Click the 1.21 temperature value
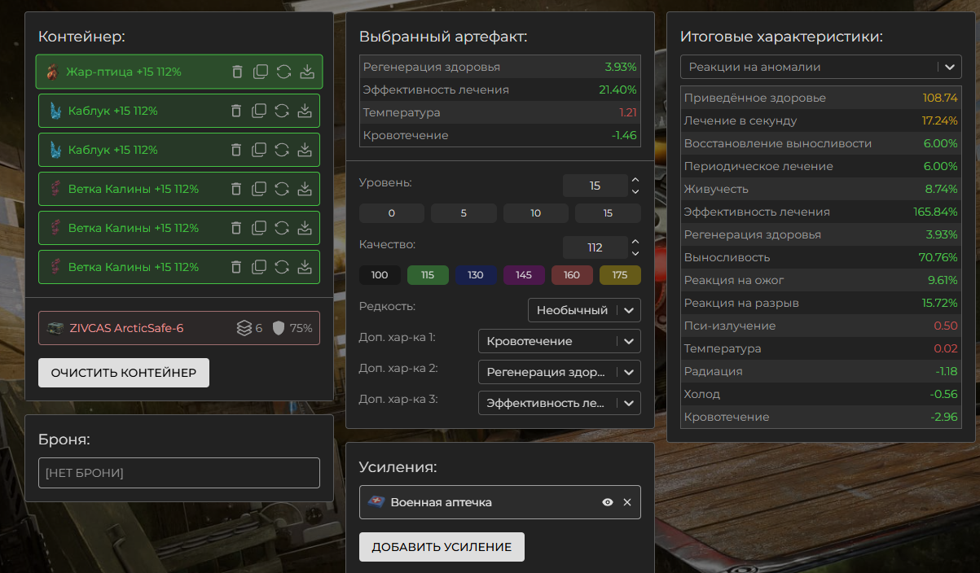Viewport: 980px width, 573px height. [628, 112]
